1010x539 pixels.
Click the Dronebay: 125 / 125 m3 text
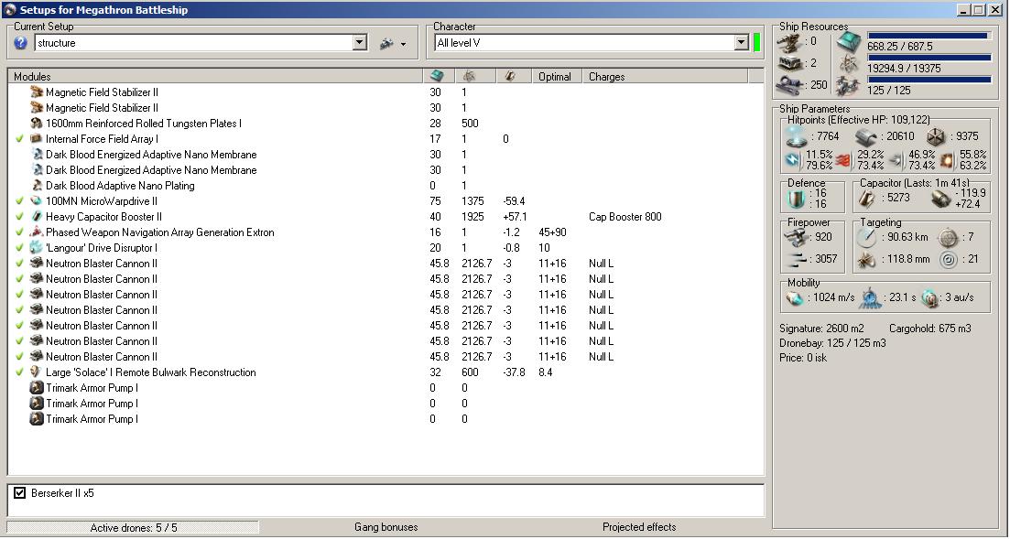click(x=832, y=342)
